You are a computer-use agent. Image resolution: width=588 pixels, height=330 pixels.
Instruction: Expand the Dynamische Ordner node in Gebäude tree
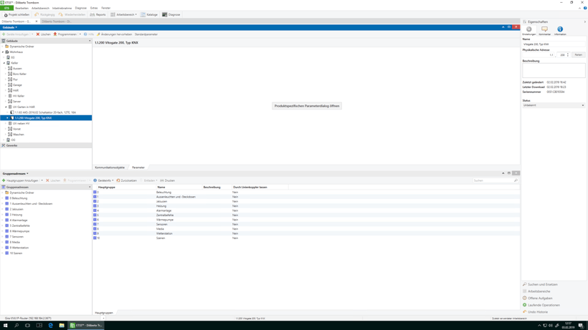pyautogui.click(x=3, y=47)
